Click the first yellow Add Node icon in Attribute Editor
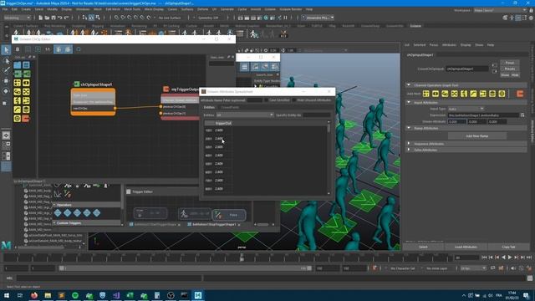535x301 pixels. pyautogui.click(x=425, y=94)
